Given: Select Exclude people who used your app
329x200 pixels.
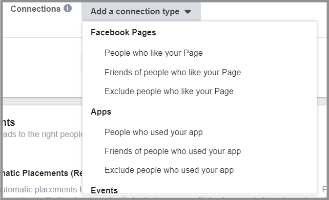Looking at the screenshot, I should (169, 170).
